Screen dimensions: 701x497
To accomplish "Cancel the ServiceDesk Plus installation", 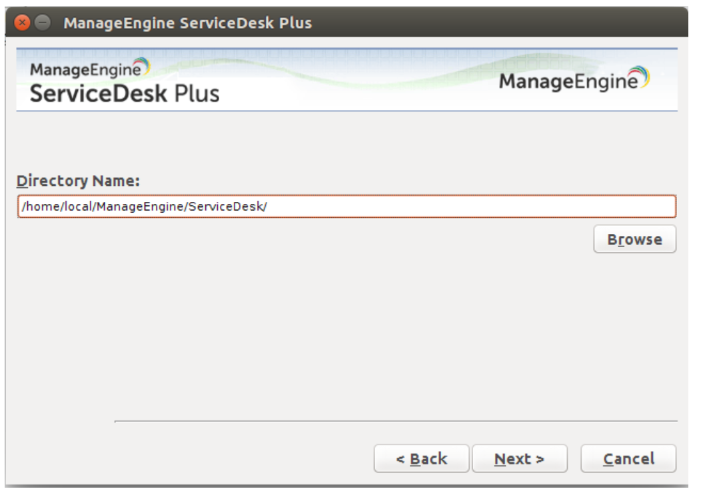I will coord(628,459).
